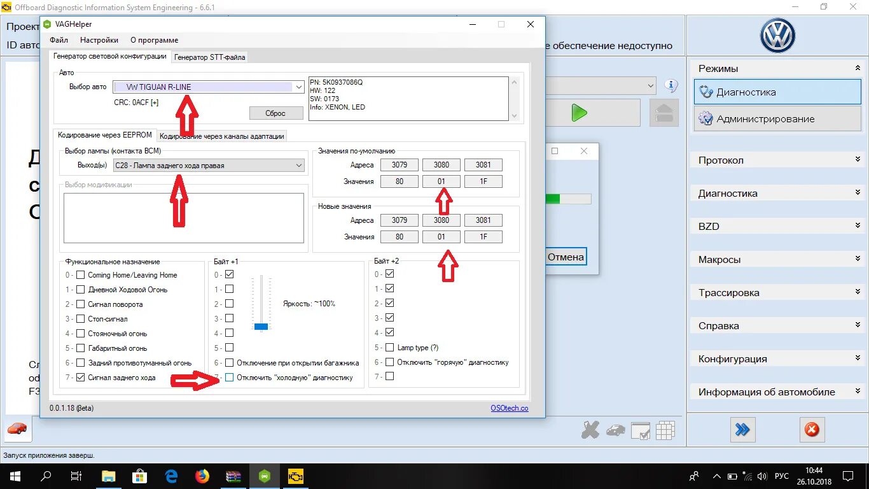
Task: Enable Дневной Ходовой Огонь checkbox
Action: [81, 290]
